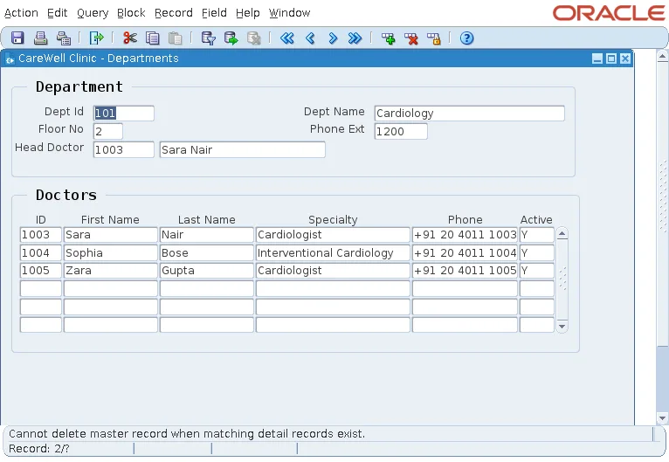Open the Record menu
669x462 pixels.
click(174, 13)
